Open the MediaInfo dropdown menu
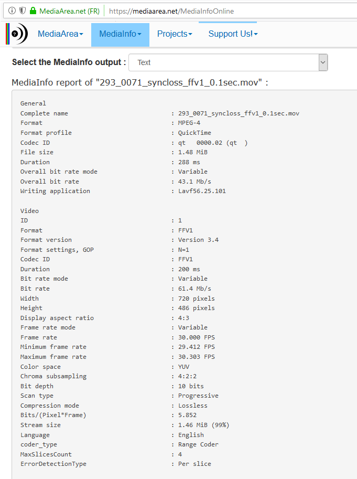 (120, 35)
